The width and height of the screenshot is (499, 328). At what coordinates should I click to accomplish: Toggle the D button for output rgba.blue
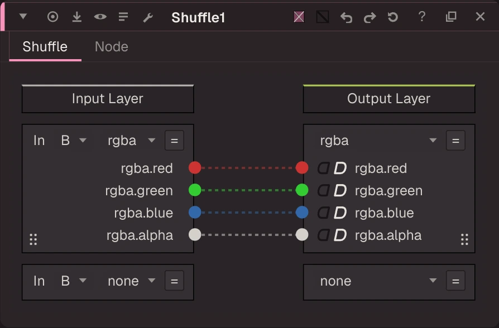click(340, 213)
